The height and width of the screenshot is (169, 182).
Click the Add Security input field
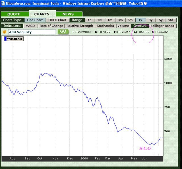(32, 32)
